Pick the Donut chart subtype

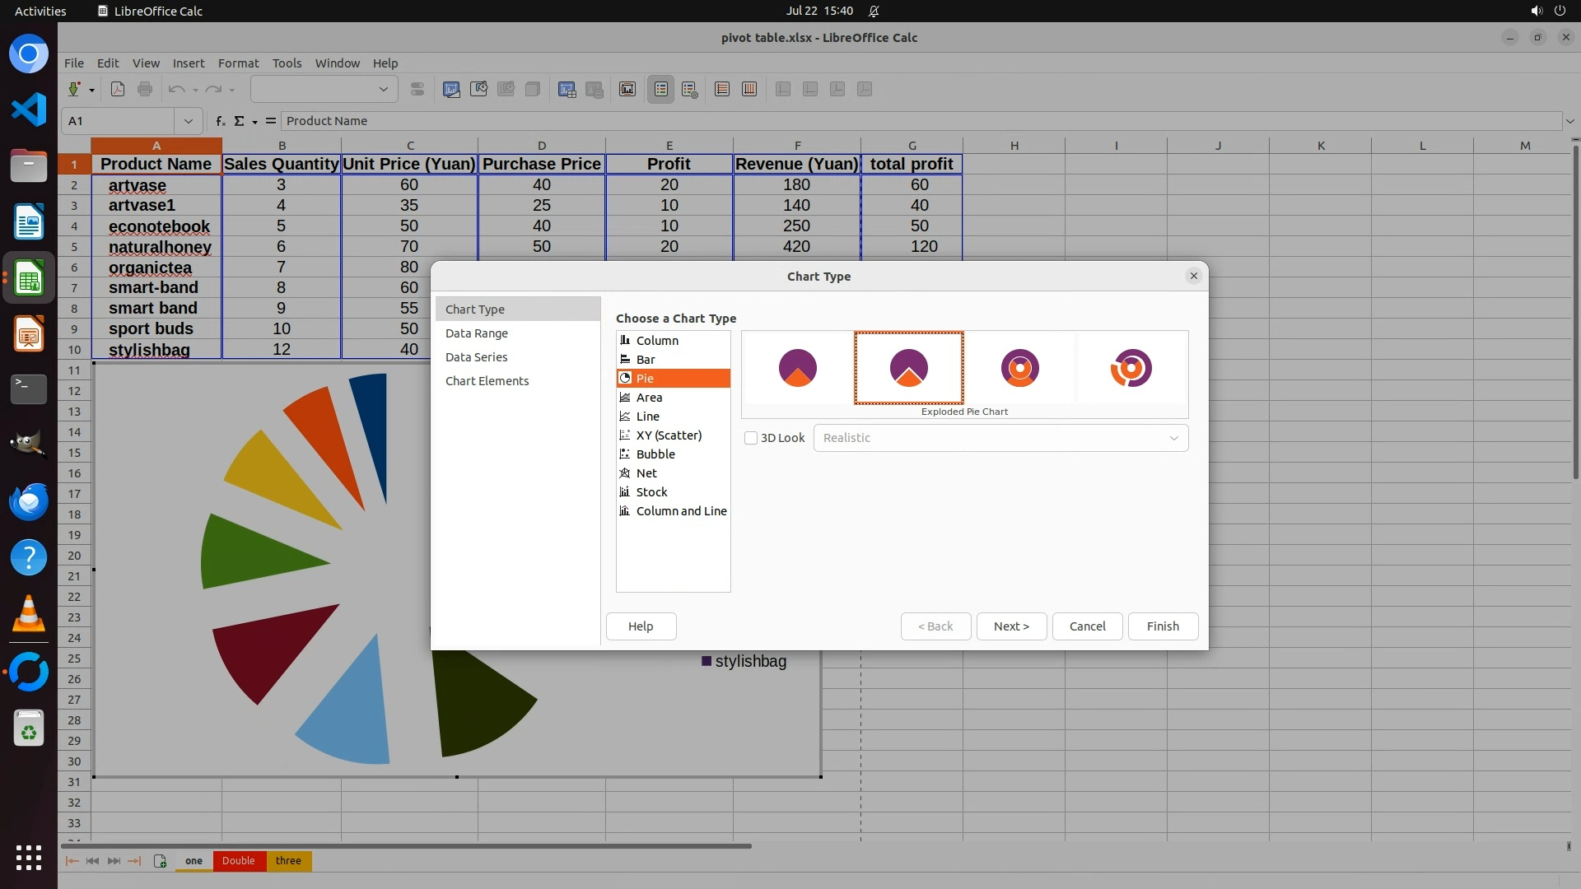(1019, 368)
